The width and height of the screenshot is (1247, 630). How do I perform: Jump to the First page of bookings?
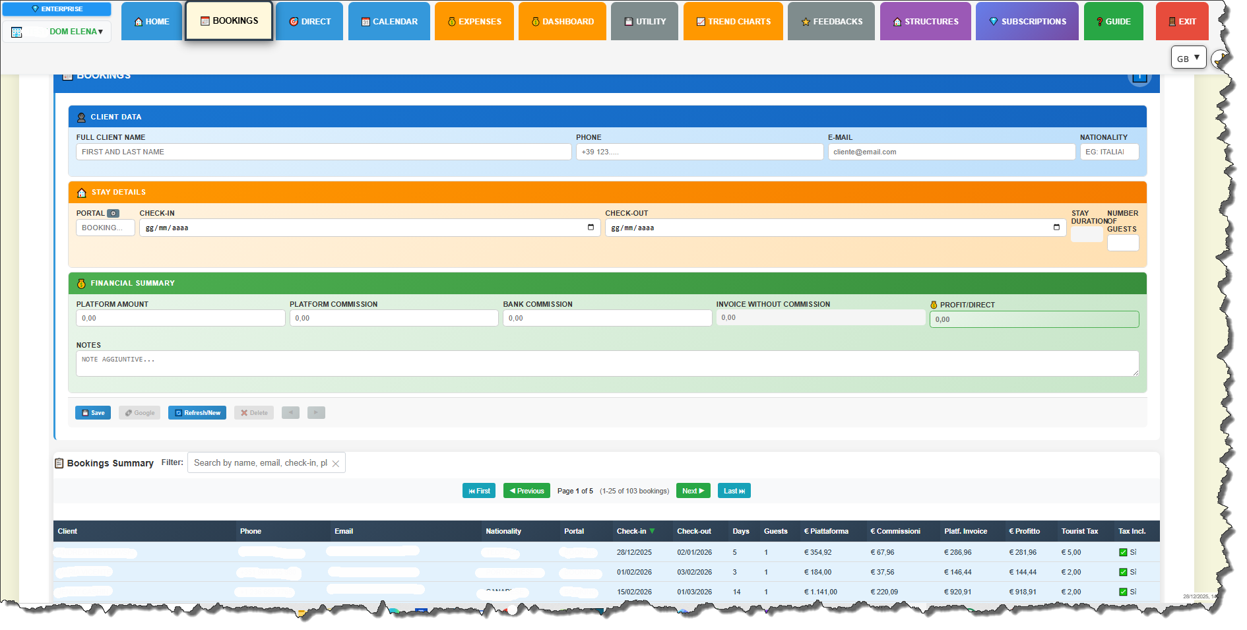click(x=479, y=491)
